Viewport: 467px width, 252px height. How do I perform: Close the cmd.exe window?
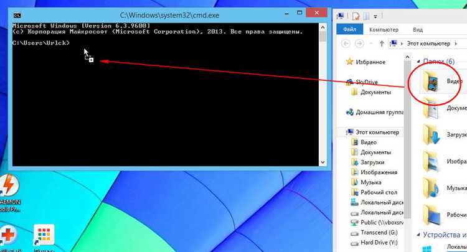click(316, 13)
